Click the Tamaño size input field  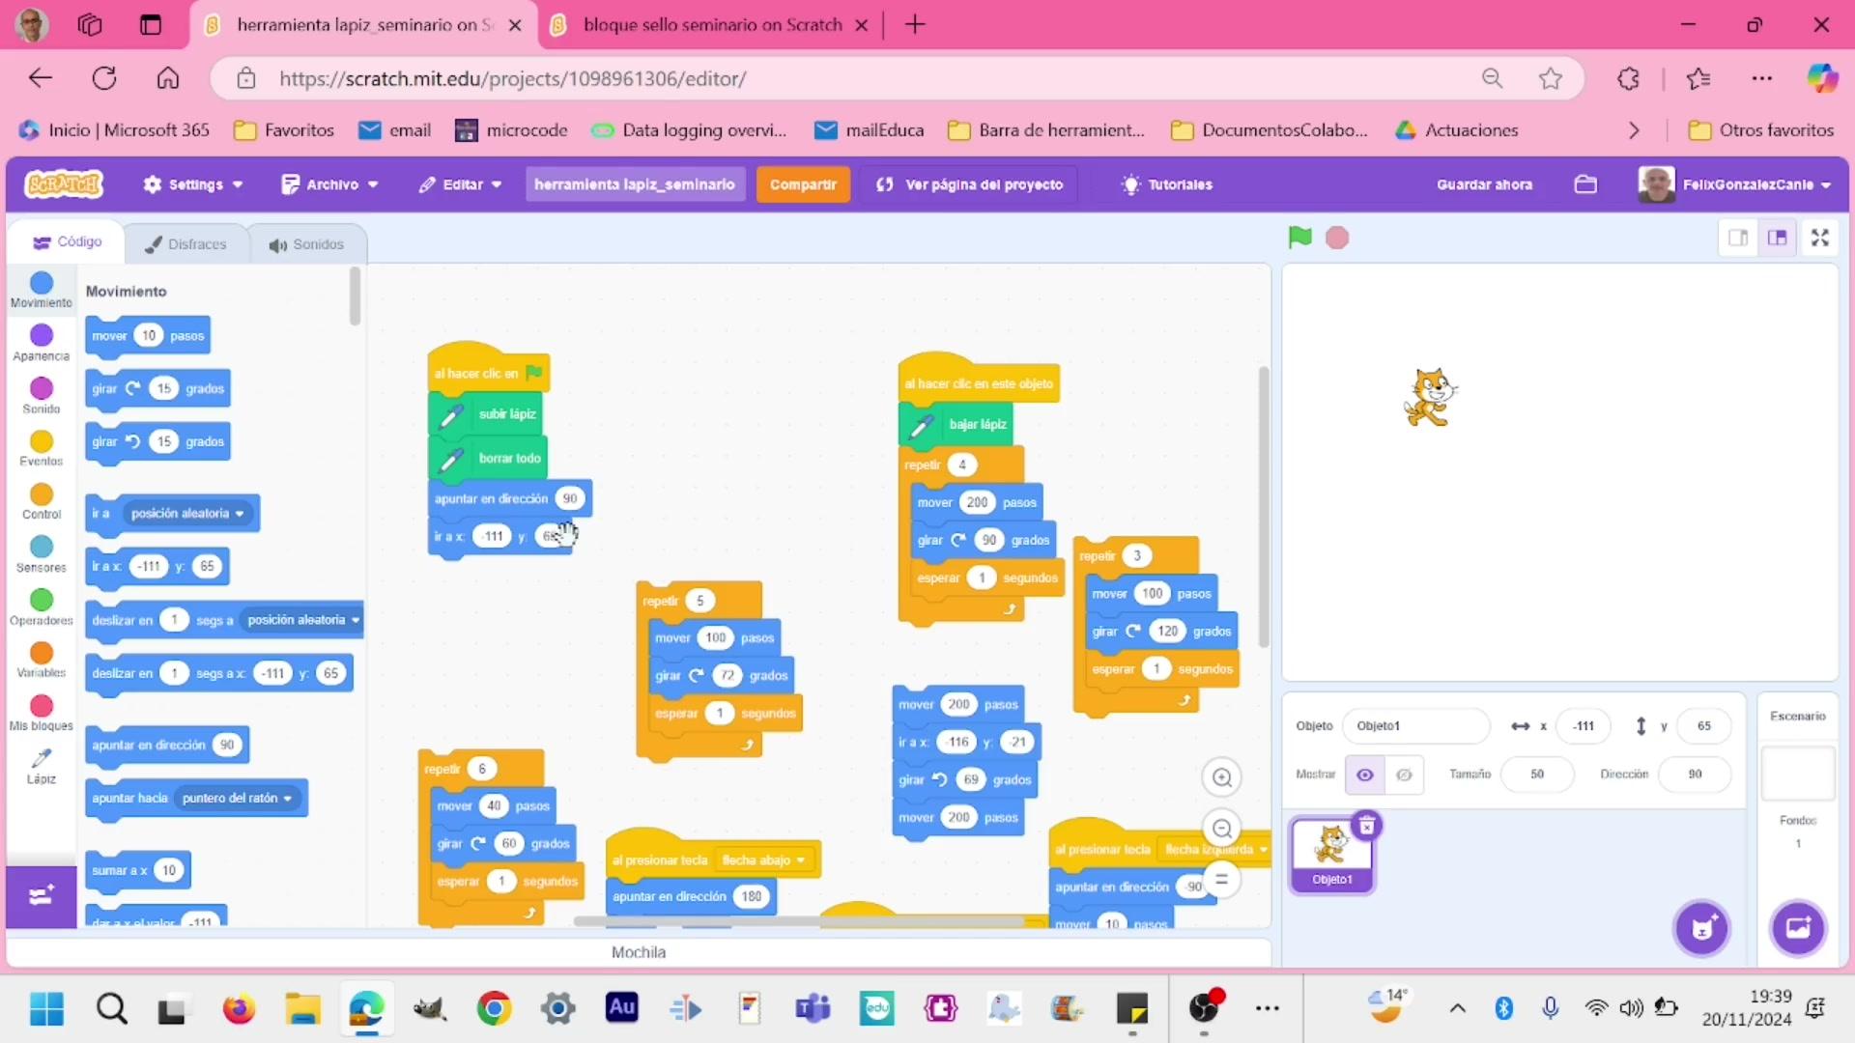click(x=1536, y=775)
